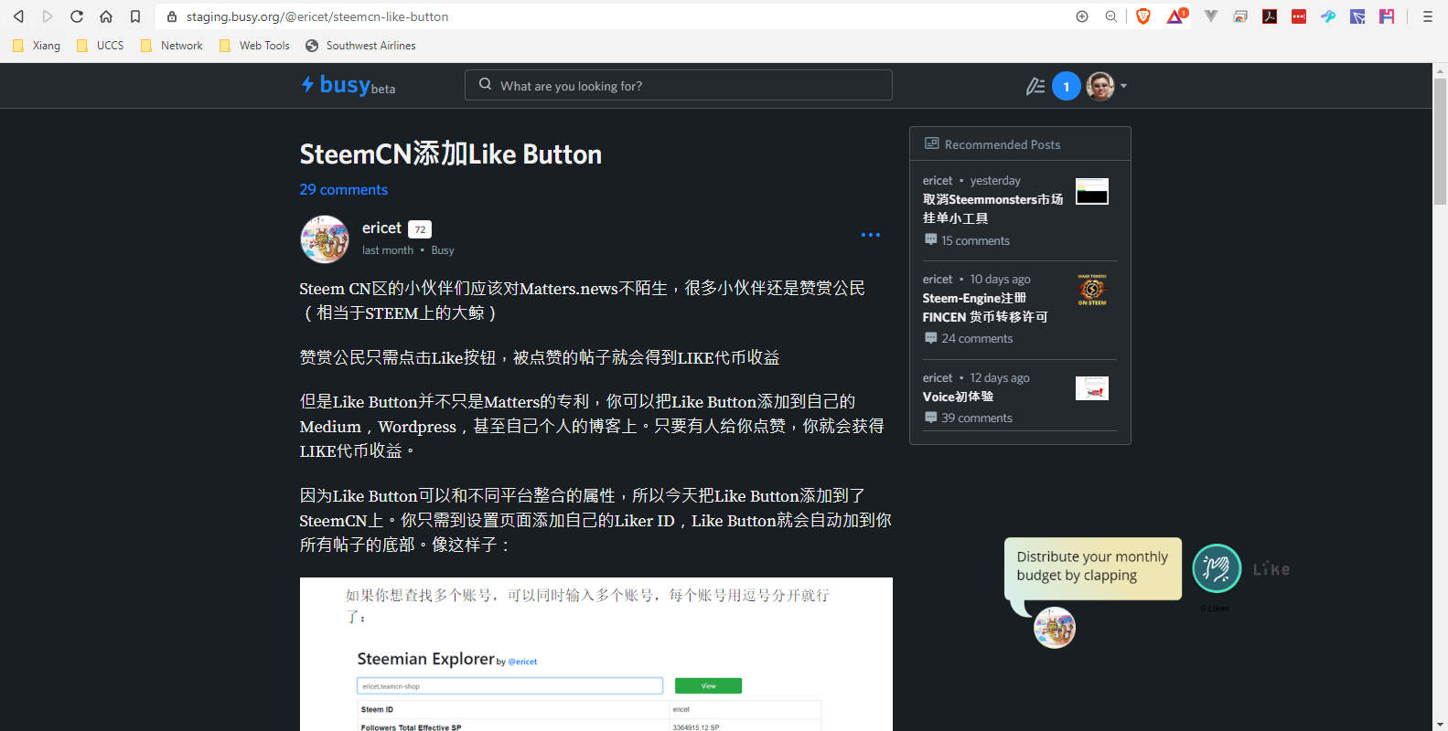Image resolution: width=1448 pixels, height=731 pixels.
Task: Click the scrollbar down arrow
Action: pos(1440,724)
